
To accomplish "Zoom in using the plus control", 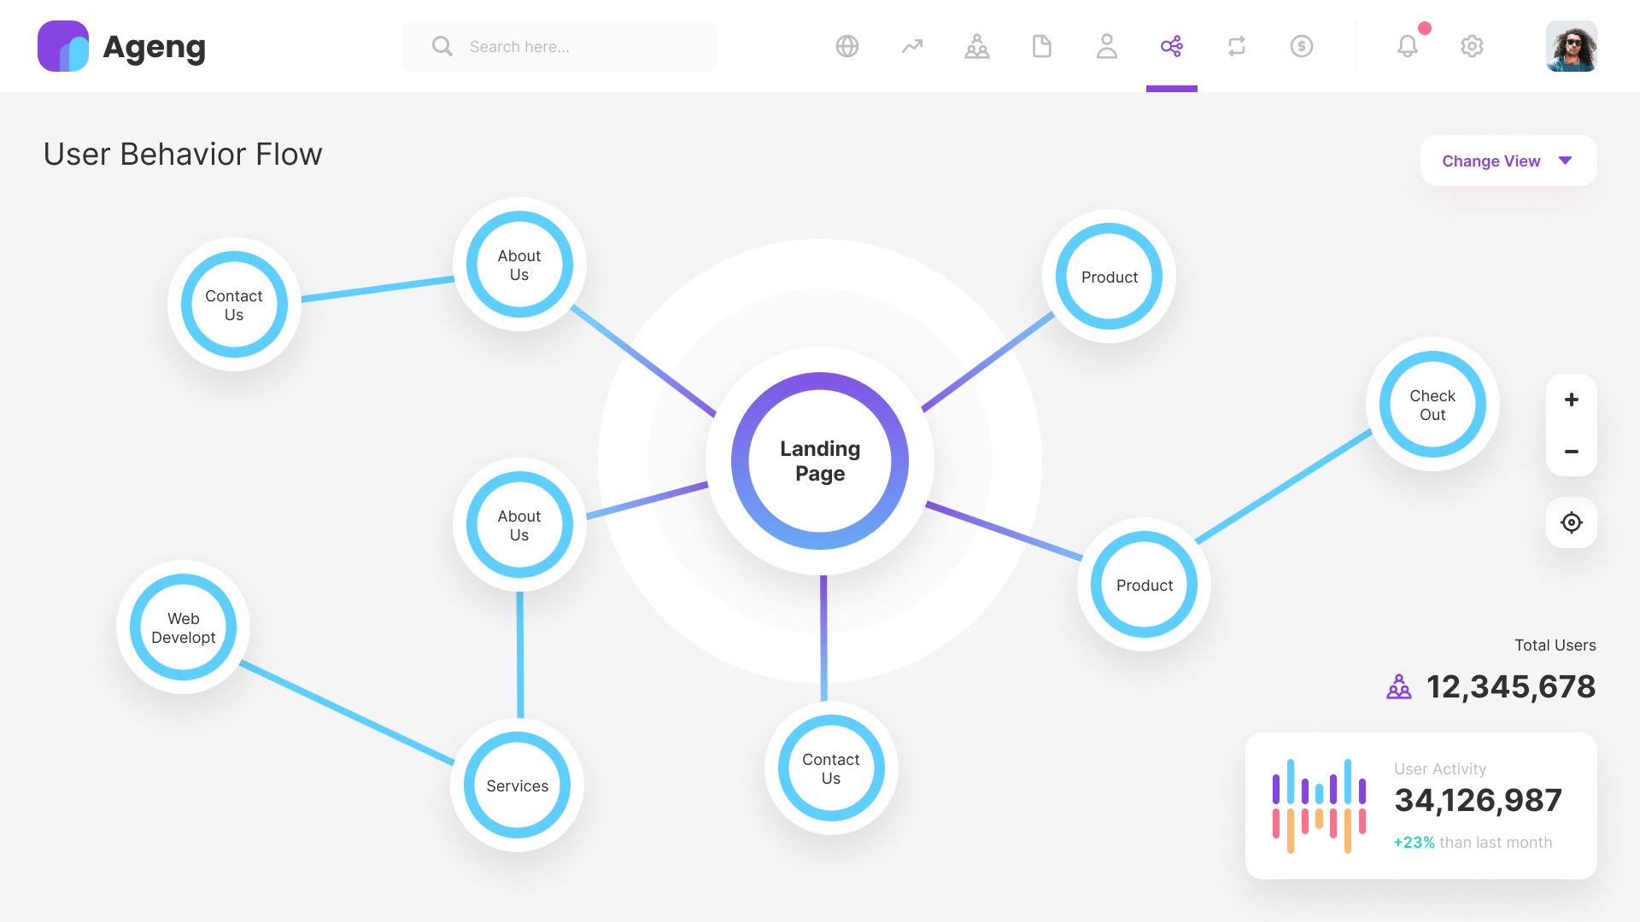I will (x=1571, y=399).
